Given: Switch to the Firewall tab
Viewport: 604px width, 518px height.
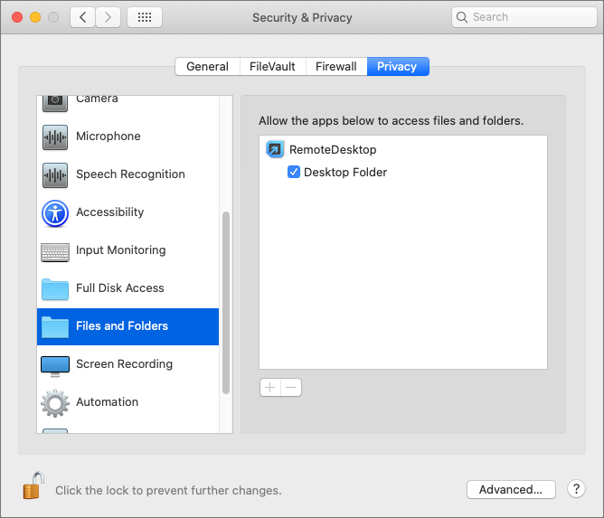Looking at the screenshot, I should (x=335, y=66).
